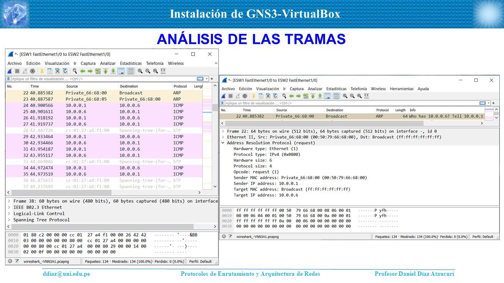Expand Frame 38 details in left window
504x283 pixels.
(x=9, y=201)
